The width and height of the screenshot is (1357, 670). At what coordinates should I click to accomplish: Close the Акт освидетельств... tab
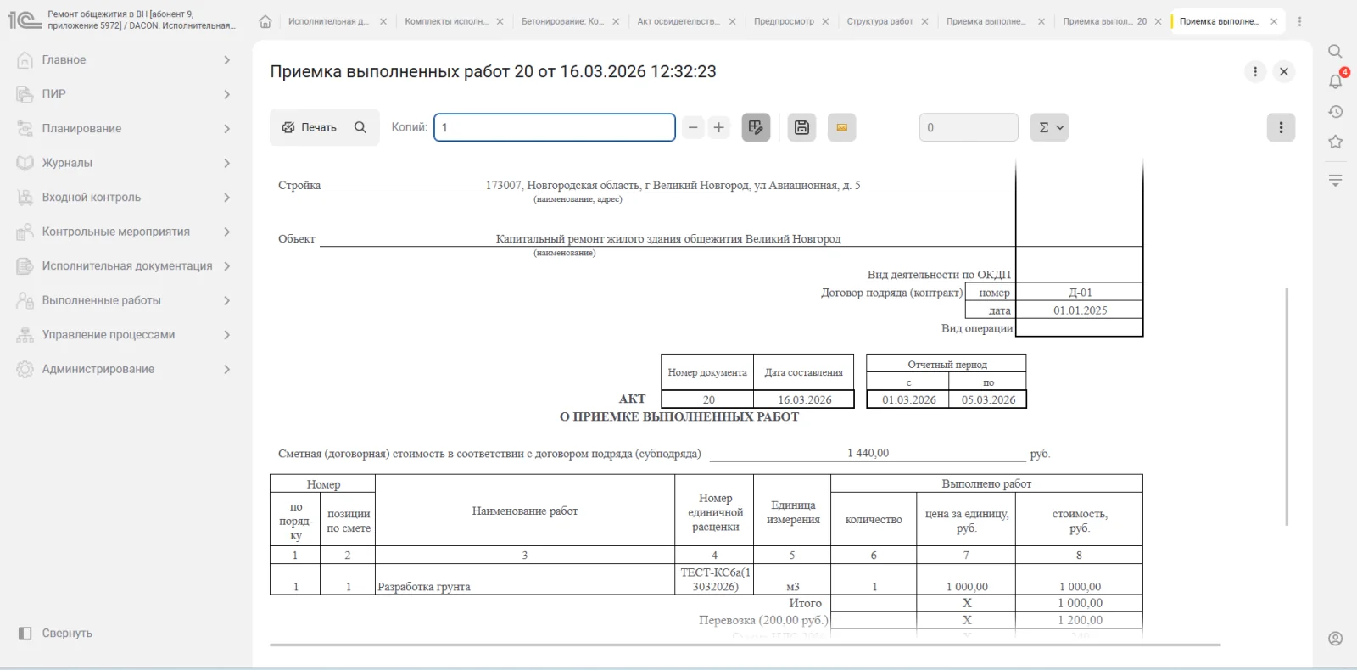pyautogui.click(x=732, y=21)
